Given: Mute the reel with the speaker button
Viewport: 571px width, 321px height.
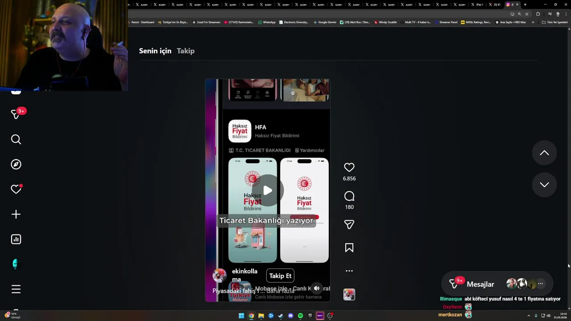Looking at the screenshot, I should (317, 288).
